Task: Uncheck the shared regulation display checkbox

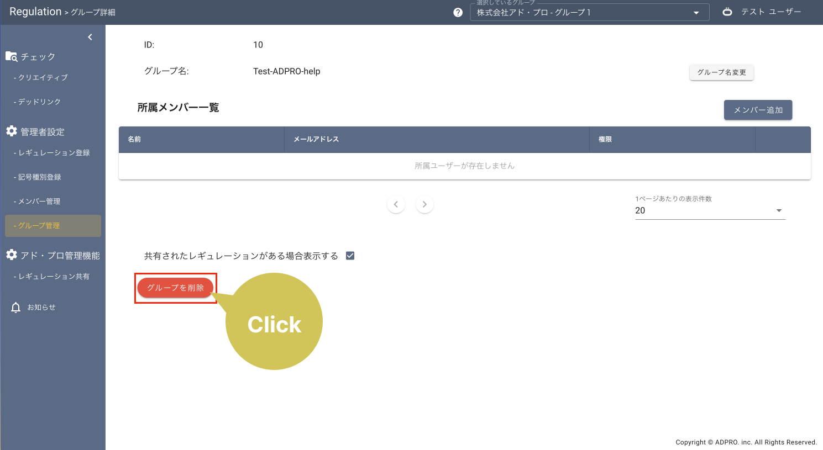Action: click(350, 256)
